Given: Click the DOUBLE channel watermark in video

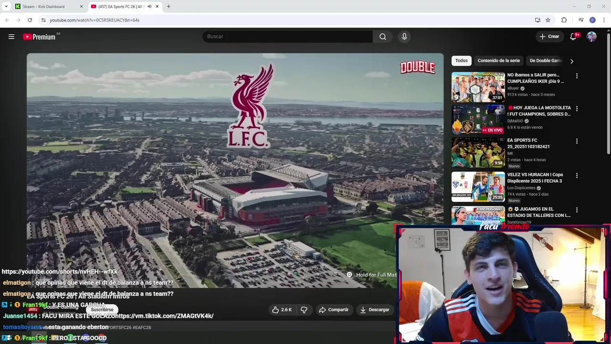Looking at the screenshot, I should pos(418,67).
